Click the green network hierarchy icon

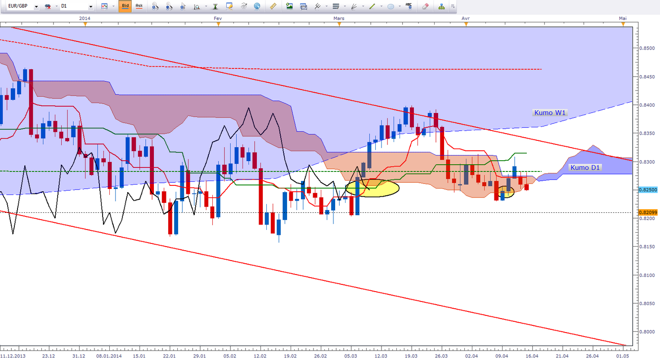coord(441,6)
